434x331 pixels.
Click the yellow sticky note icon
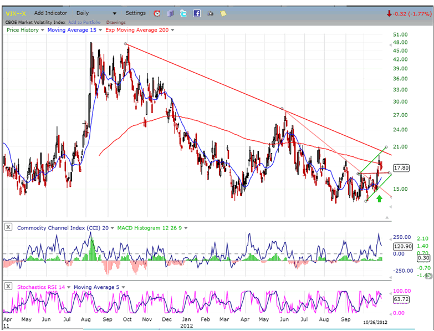223,13
